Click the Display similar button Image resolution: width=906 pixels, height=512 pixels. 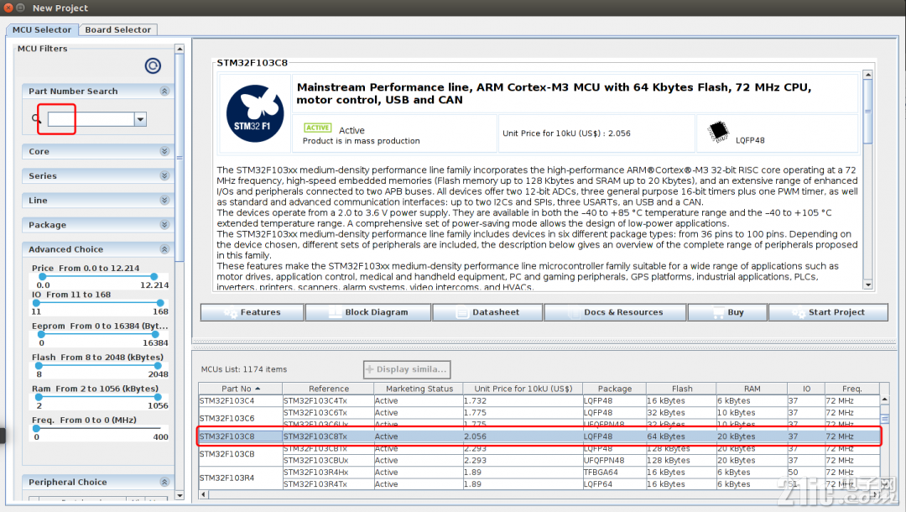(x=407, y=369)
